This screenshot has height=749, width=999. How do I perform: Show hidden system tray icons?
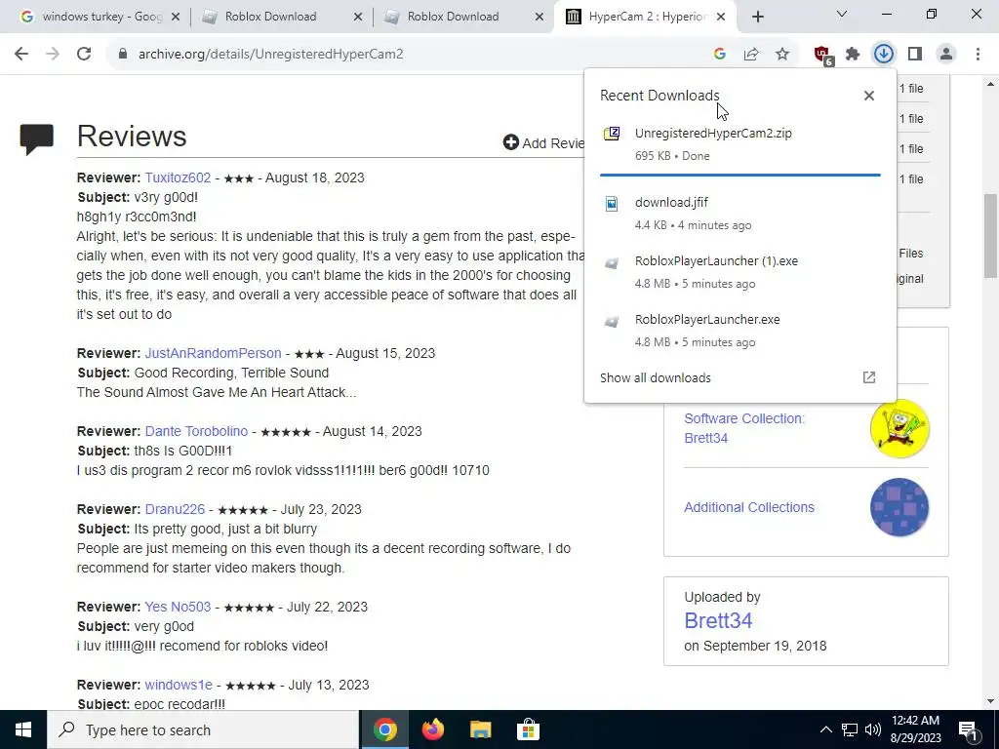coord(825,729)
